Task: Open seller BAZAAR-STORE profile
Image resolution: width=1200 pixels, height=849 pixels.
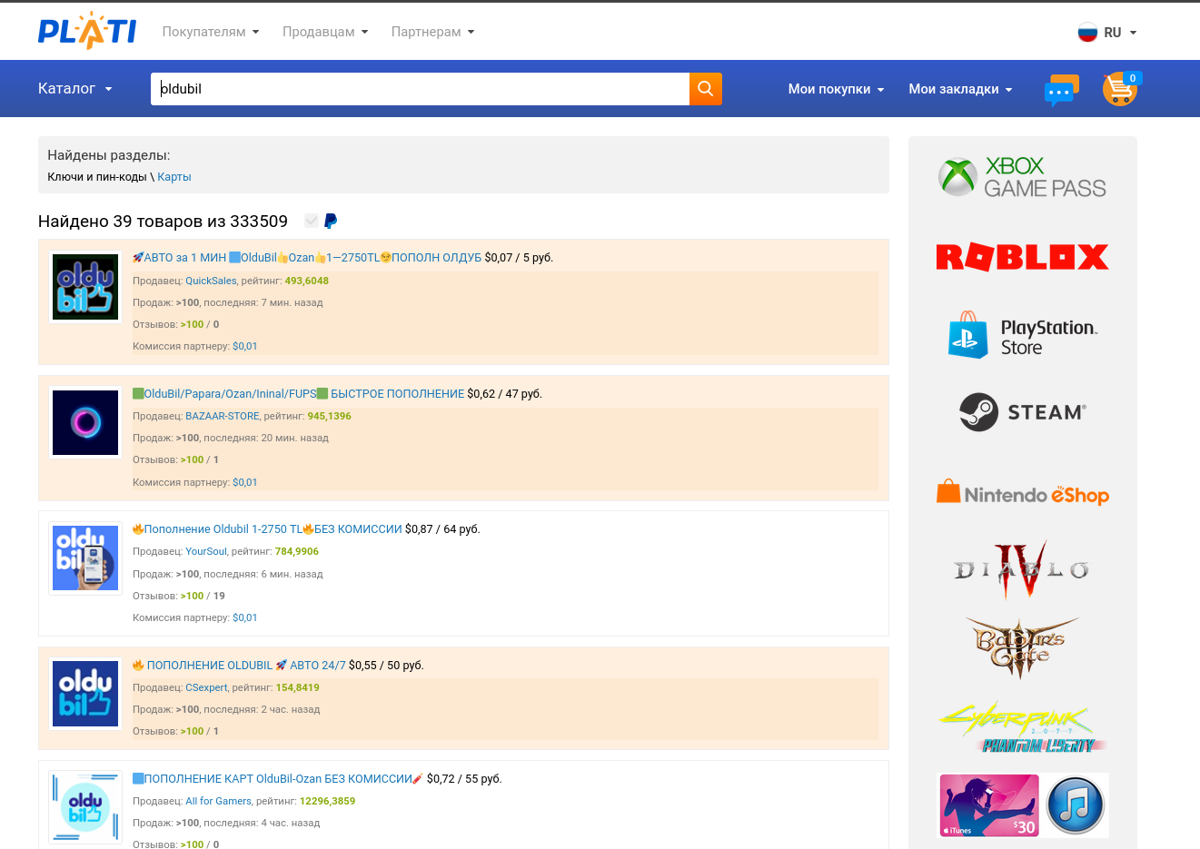Action: pos(223,417)
